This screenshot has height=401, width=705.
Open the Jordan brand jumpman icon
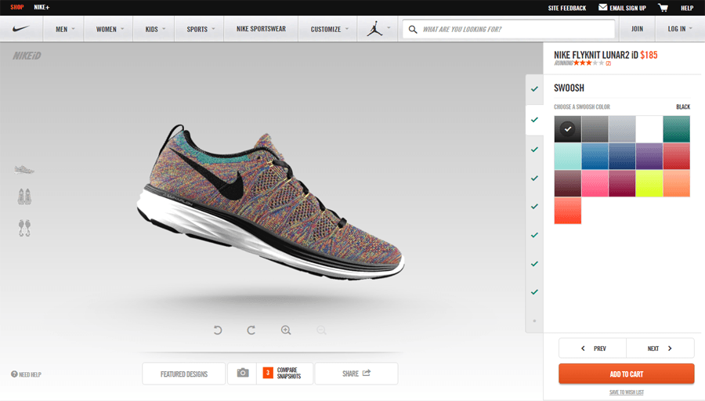pyautogui.click(x=374, y=29)
